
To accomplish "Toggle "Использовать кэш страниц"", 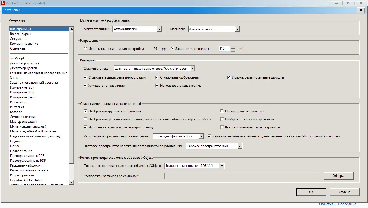I will [x=157, y=85].
